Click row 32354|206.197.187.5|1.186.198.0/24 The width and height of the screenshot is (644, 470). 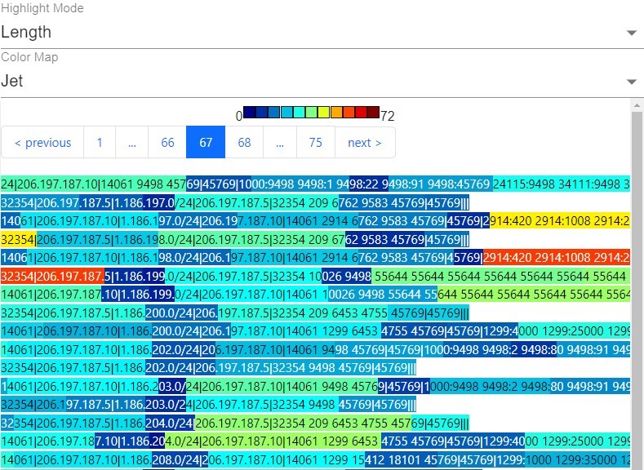click(x=235, y=239)
